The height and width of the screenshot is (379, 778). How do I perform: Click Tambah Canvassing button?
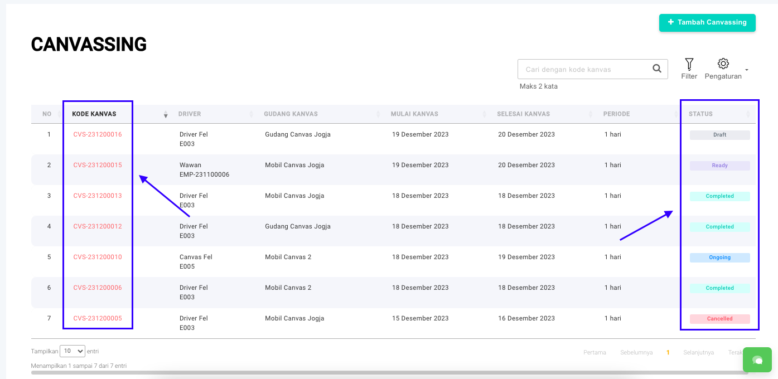(707, 22)
